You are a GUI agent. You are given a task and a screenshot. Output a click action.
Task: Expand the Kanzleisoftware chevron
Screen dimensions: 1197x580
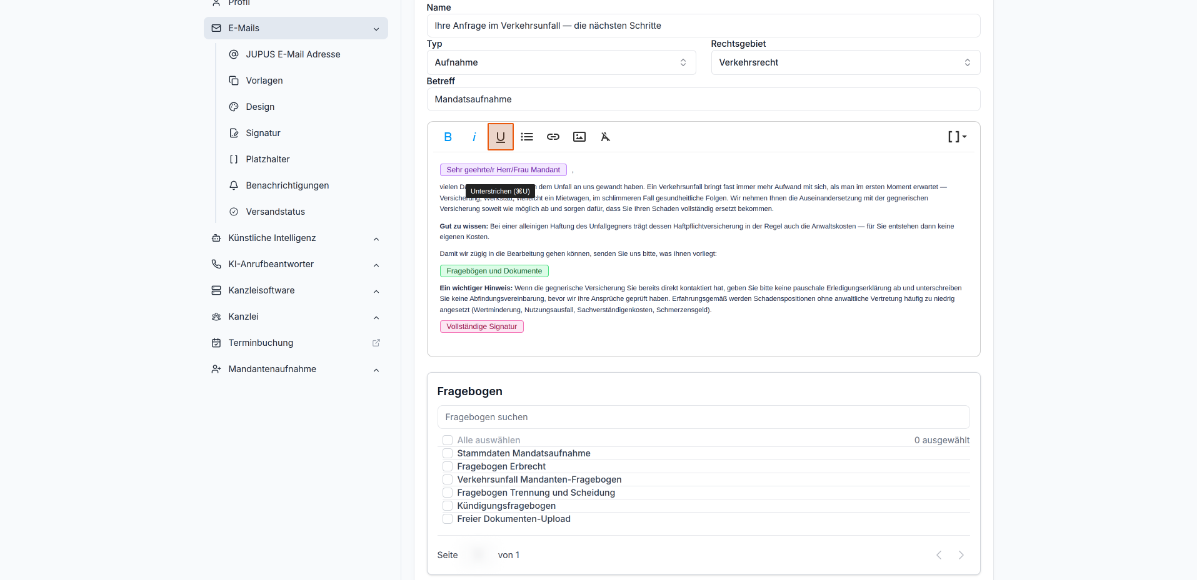[376, 291]
